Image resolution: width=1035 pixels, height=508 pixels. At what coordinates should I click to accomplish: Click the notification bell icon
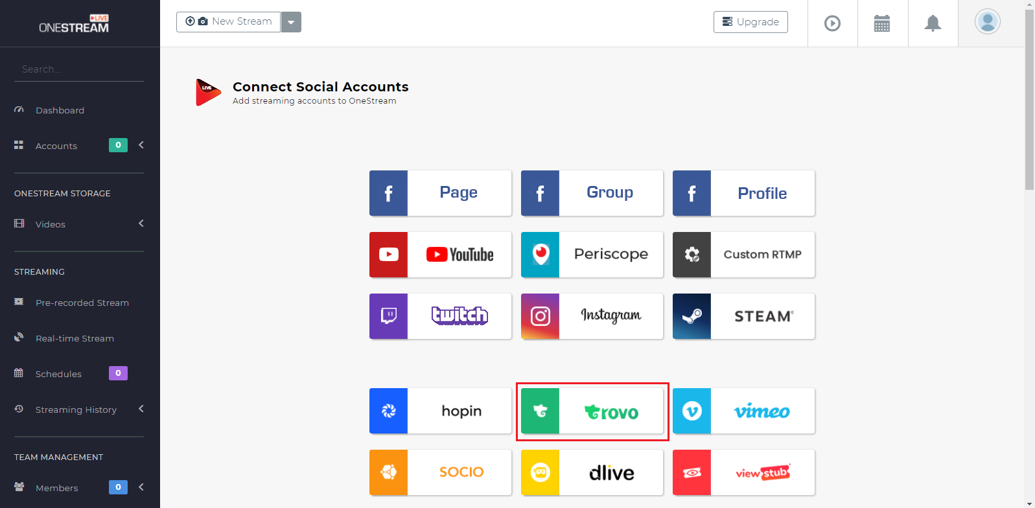(x=933, y=23)
